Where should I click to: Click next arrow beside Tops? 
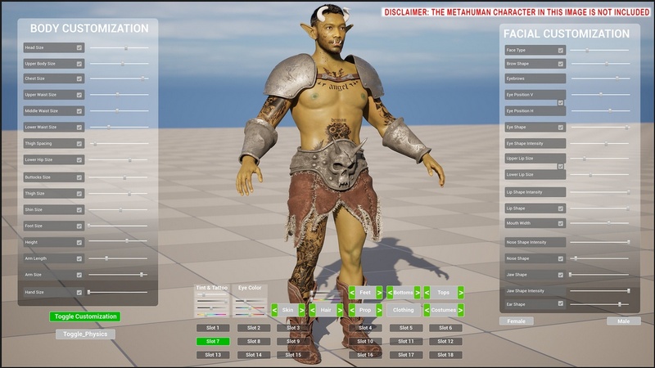461,292
